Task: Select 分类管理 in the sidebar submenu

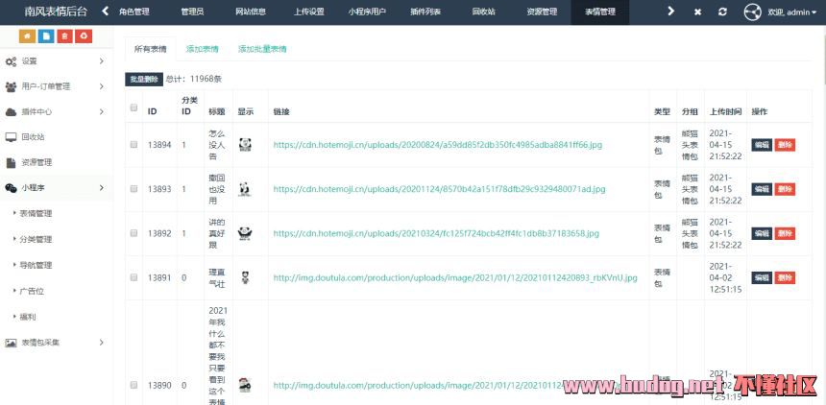Action: (x=36, y=239)
